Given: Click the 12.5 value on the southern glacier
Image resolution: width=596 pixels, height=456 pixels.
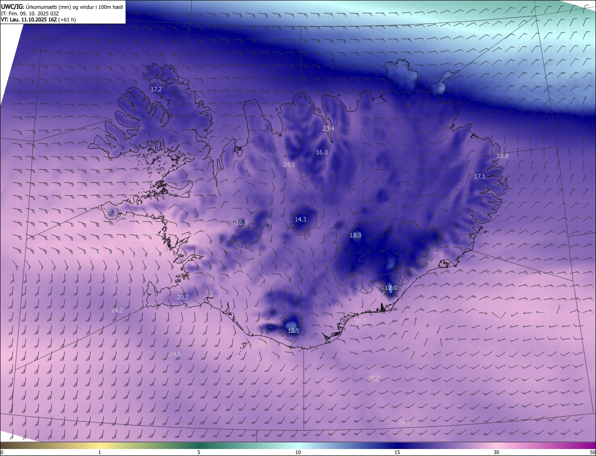Looking at the screenshot, I should tap(293, 331).
